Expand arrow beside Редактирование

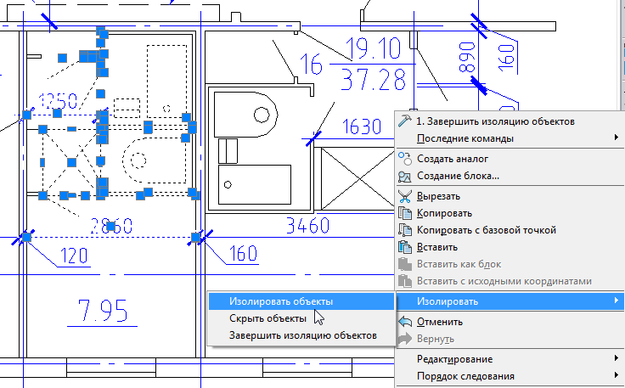pyautogui.click(x=617, y=358)
